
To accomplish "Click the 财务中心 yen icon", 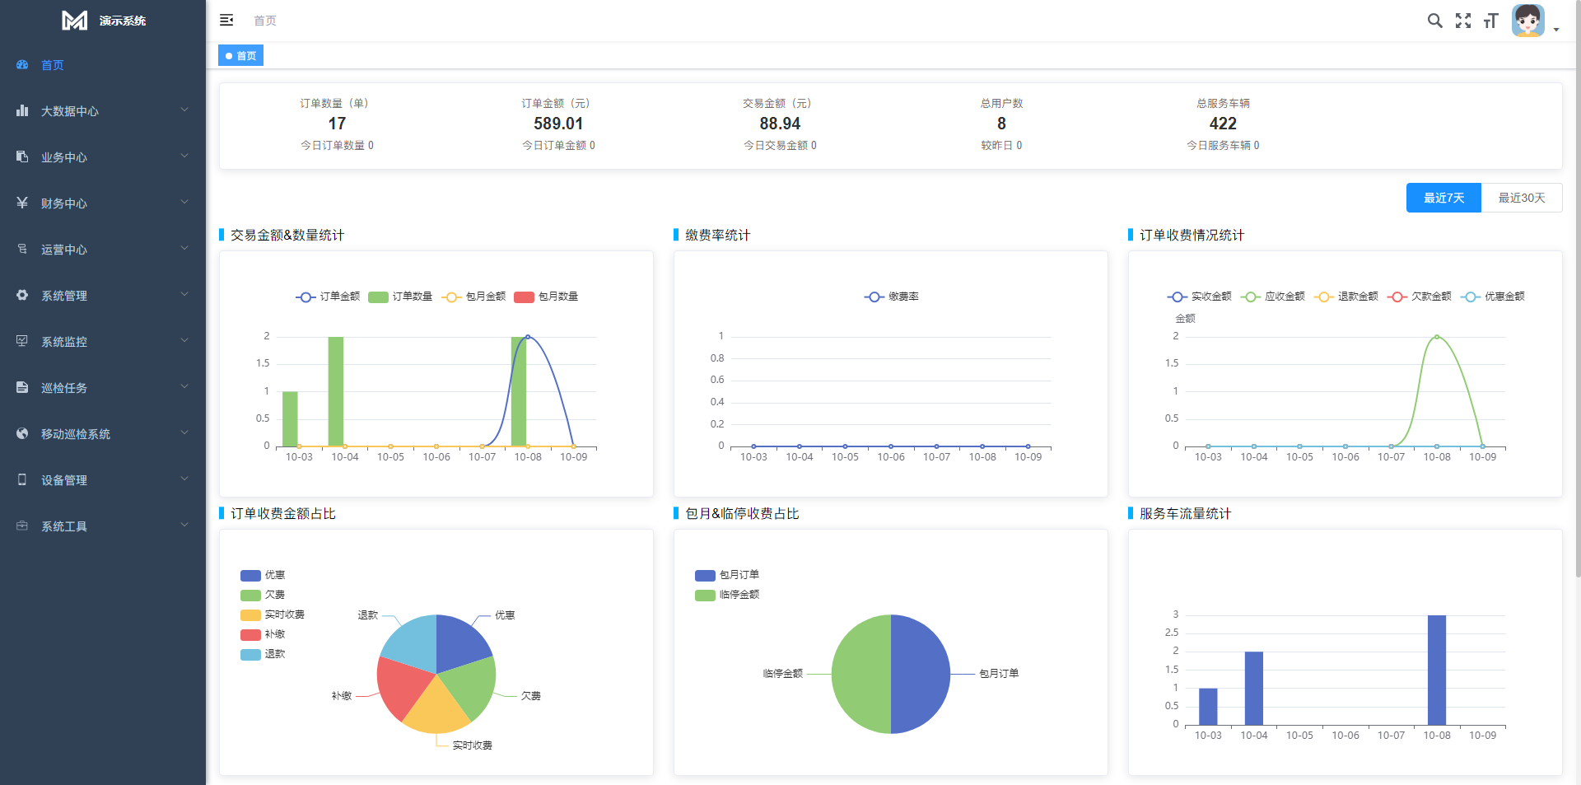I will pos(22,203).
